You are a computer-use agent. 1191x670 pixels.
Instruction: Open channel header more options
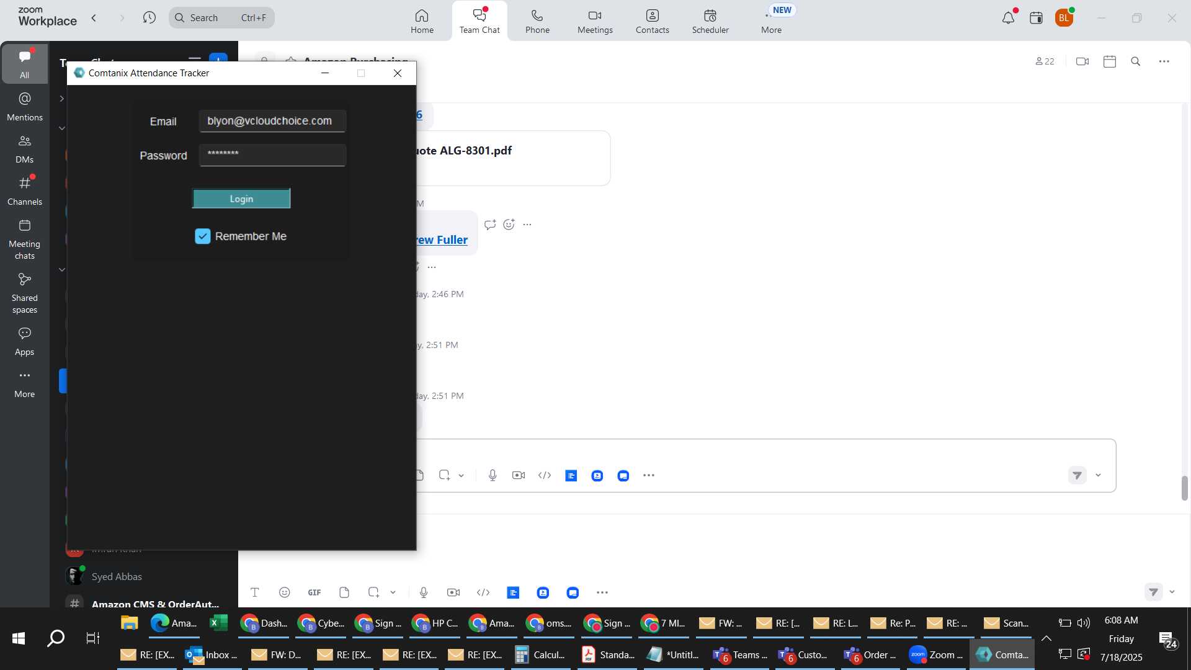(1164, 61)
